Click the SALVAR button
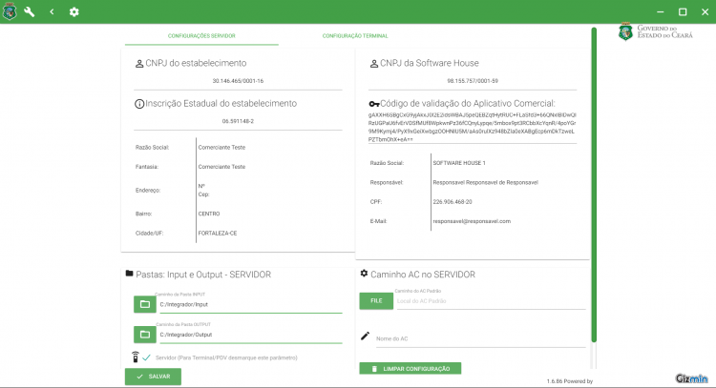 (x=153, y=377)
